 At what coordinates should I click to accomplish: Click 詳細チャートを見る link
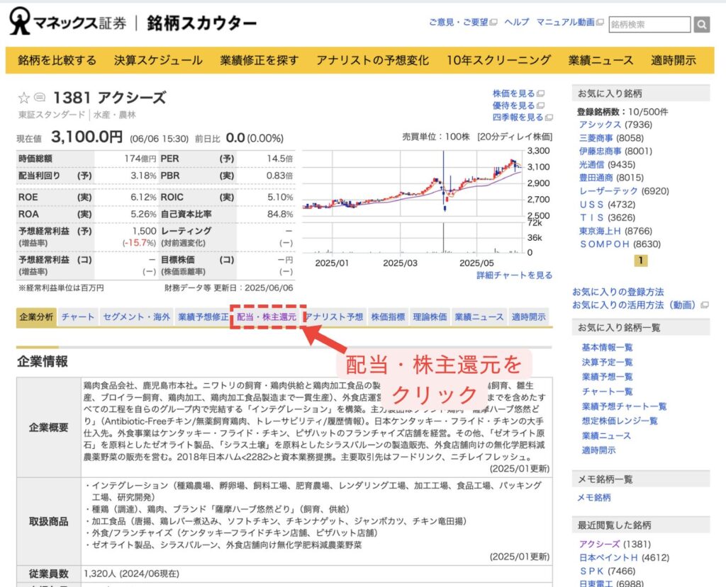(515, 275)
